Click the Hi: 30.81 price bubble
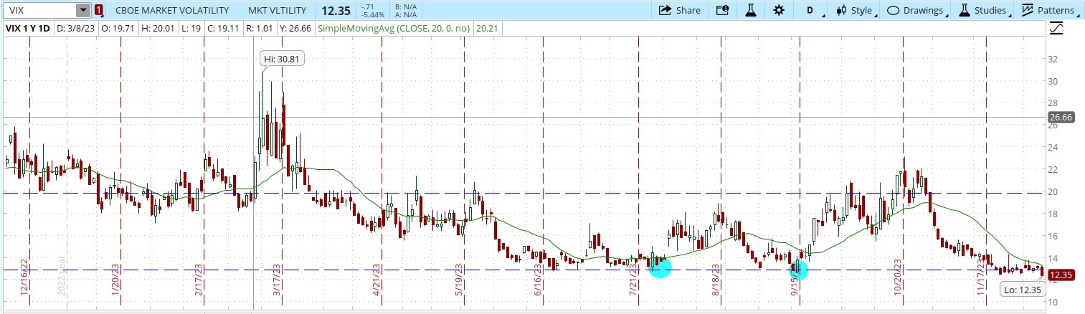1085x314 pixels. coord(282,60)
